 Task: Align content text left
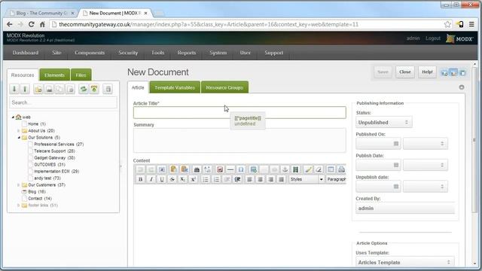249,179
